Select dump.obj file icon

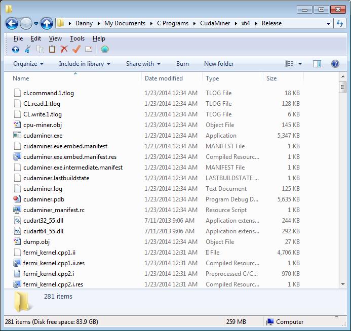[x=17, y=241]
